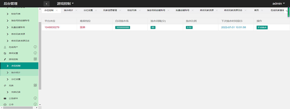
Task: Click the online users person icon
Action: (x=5, y=47)
